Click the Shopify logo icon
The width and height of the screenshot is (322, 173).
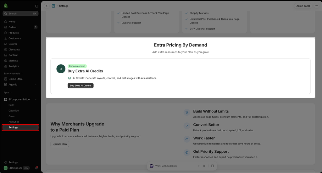(x=6, y=6)
